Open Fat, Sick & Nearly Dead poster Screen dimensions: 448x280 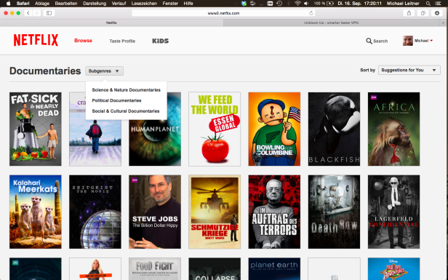(36, 129)
